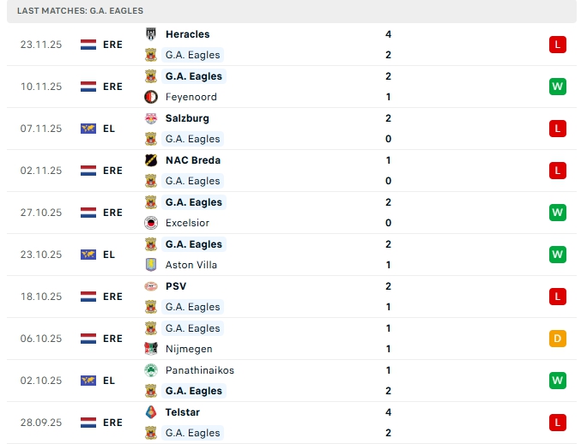Viewport: 587px width, 444px height.
Task: Open the Aston Villa team link
Action: click(191, 265)
